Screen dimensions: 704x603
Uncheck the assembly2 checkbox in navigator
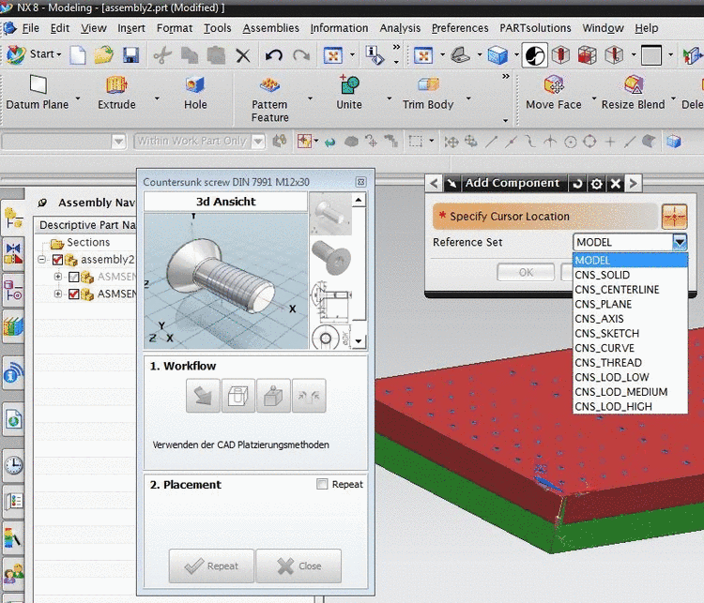coord(58,260)
